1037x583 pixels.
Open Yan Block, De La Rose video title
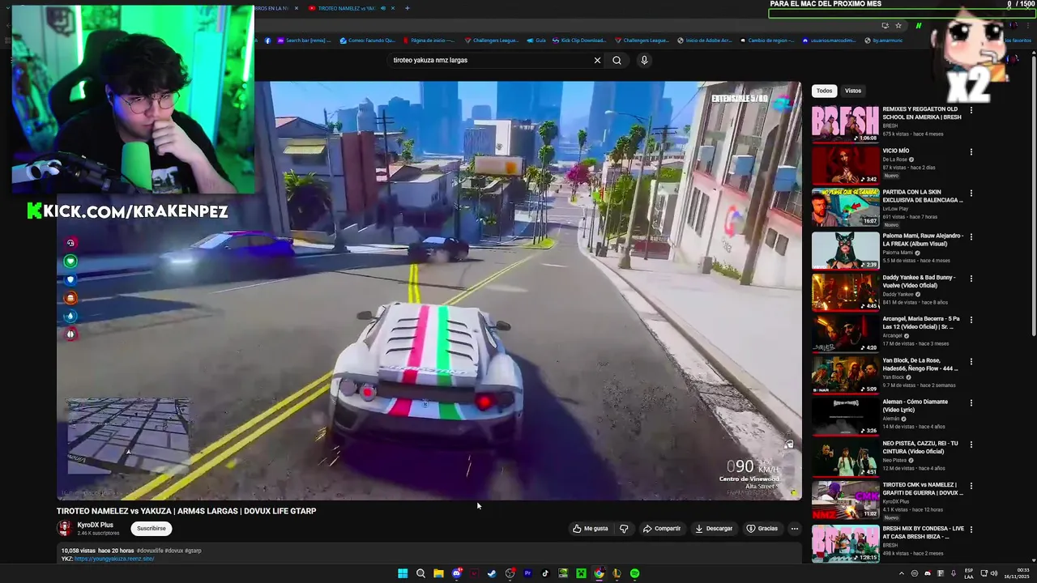tap(921, 364)
